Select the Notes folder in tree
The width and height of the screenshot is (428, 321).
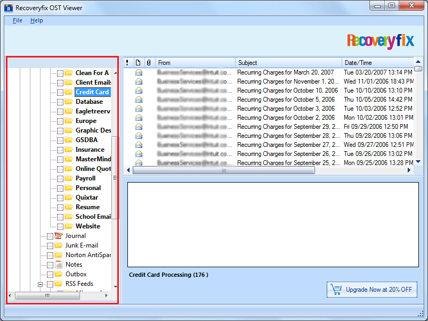click(74, 264)
